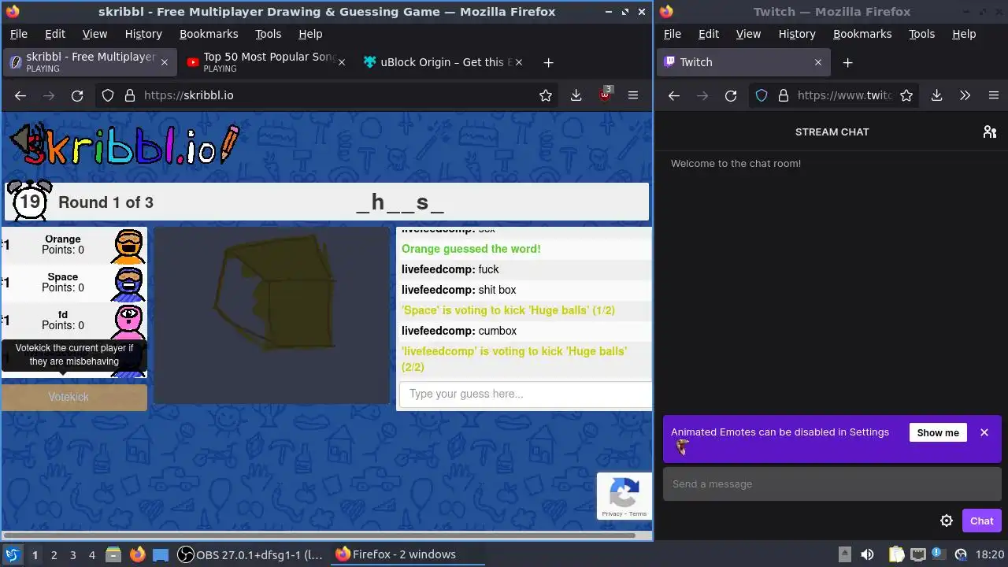Close the skribbl tab
Image resolution: width=1008 pixels, height=567 pixels.
tap(165, 62)
